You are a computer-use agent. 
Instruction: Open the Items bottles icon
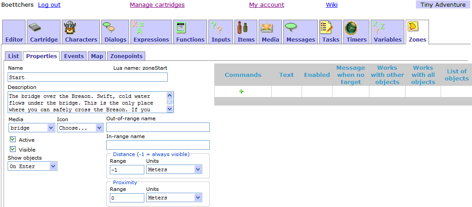pos(242,28)
